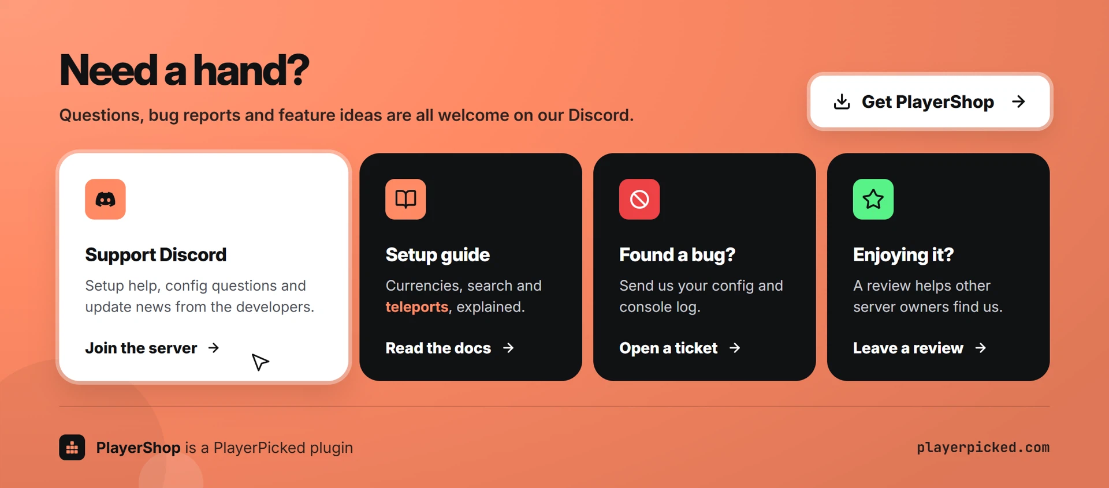Click the arrow beside Leave a review
1109x488 pixels.
(x=981, y=348)
